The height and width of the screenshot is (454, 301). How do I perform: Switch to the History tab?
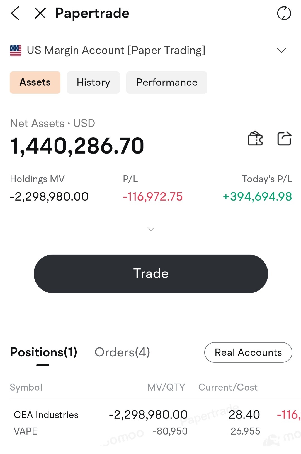click(93, 82)
